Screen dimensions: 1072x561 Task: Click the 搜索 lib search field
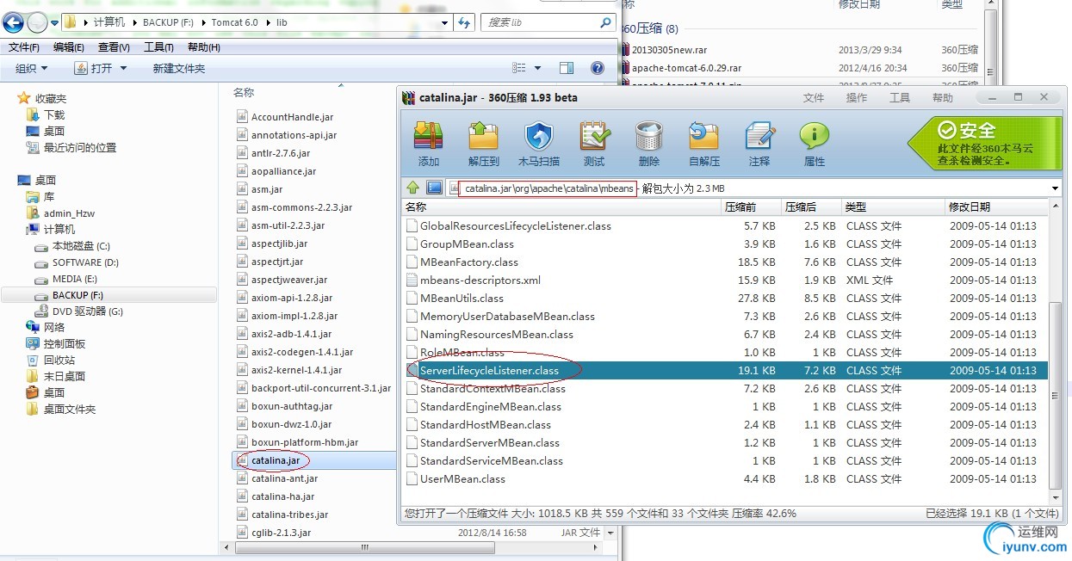pos(547,22)
